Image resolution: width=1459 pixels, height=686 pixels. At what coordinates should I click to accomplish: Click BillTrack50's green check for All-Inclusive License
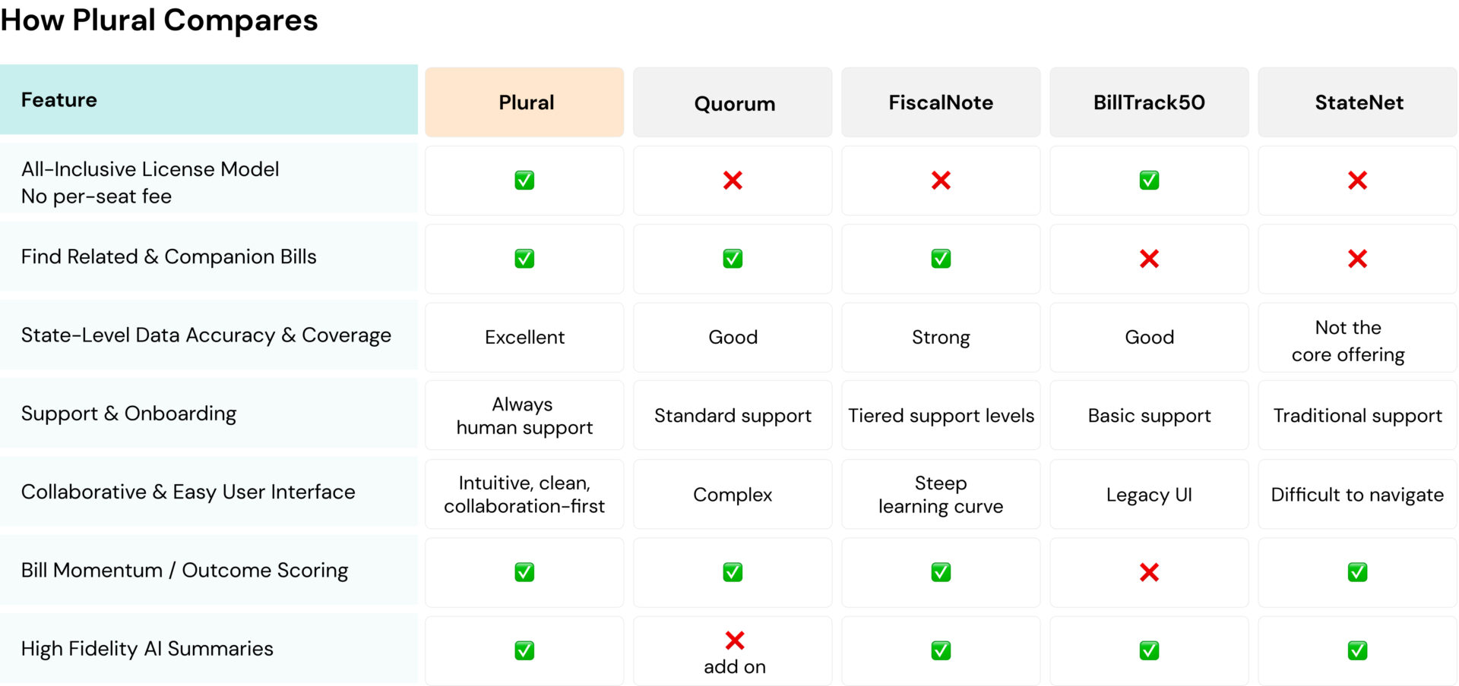tap(1149, 181)
